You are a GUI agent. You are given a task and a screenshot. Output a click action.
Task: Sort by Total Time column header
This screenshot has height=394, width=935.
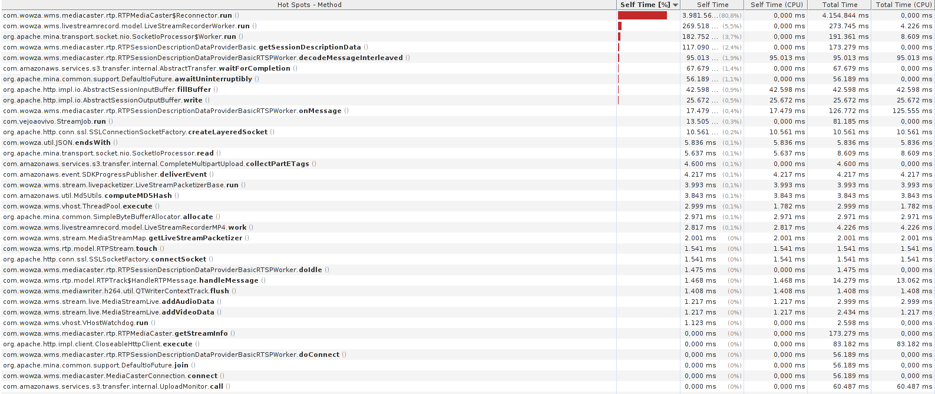click(x=840, y=5)
